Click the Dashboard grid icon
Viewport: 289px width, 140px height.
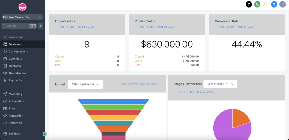[x=5, y=44]
